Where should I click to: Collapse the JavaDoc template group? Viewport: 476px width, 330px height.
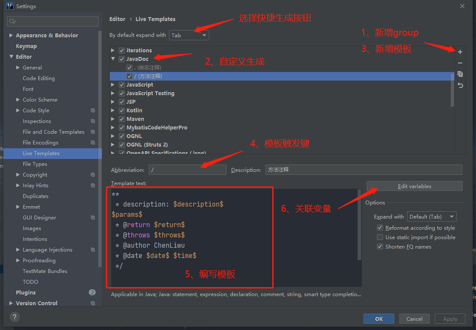(113, 59)
